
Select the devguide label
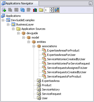click(32, 33)
